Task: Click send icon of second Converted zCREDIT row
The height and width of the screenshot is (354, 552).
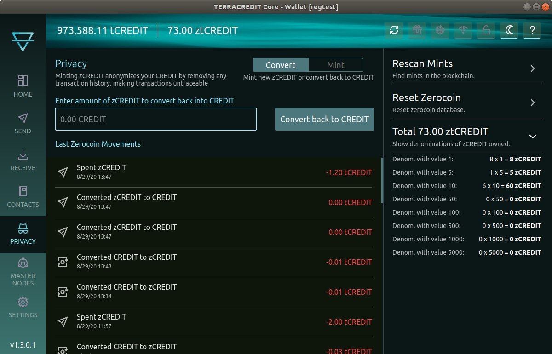Action: (63, 232)
